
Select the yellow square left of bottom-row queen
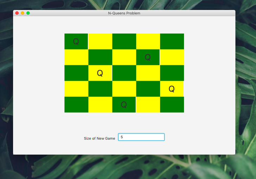click(x=100, y=105)
